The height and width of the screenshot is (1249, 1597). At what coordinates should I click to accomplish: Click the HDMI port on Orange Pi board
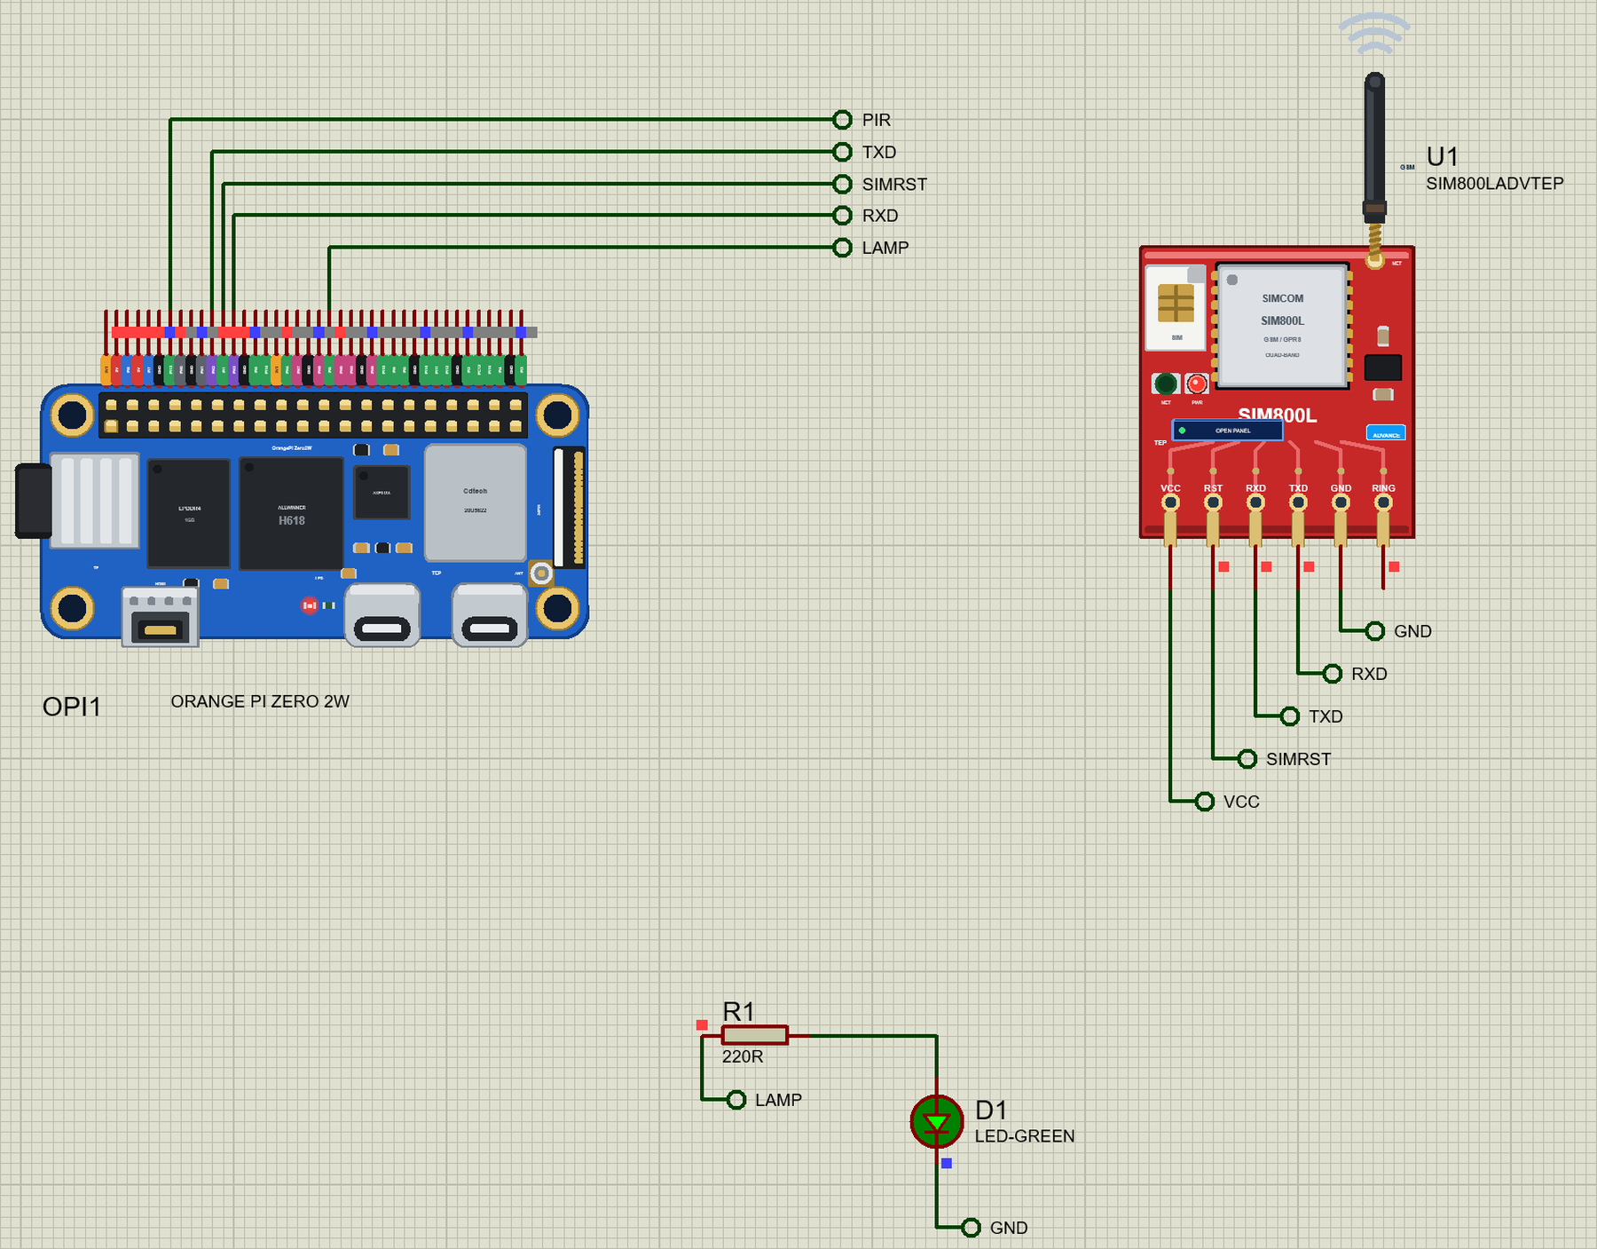[x=160, y=616]
